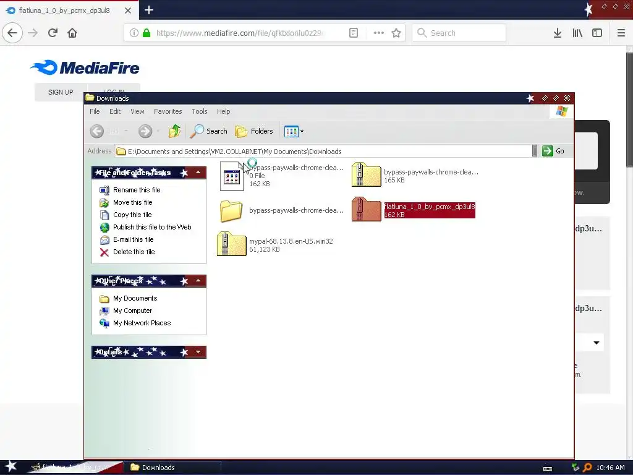Open a new Firefox tab

click(x=148, y=10)
